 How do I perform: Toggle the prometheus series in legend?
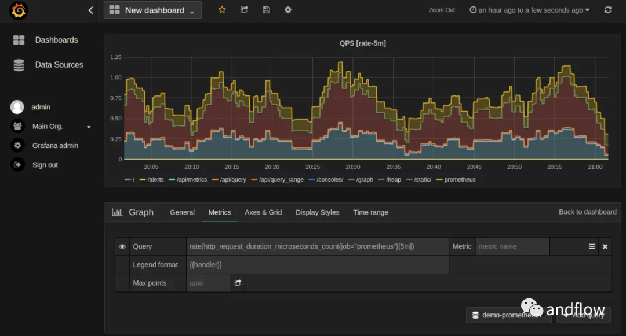click(x=460, y=180)
